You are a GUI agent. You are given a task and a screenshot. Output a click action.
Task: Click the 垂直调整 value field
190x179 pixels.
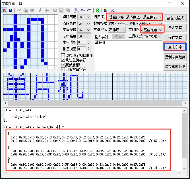[x=82, y=49]
